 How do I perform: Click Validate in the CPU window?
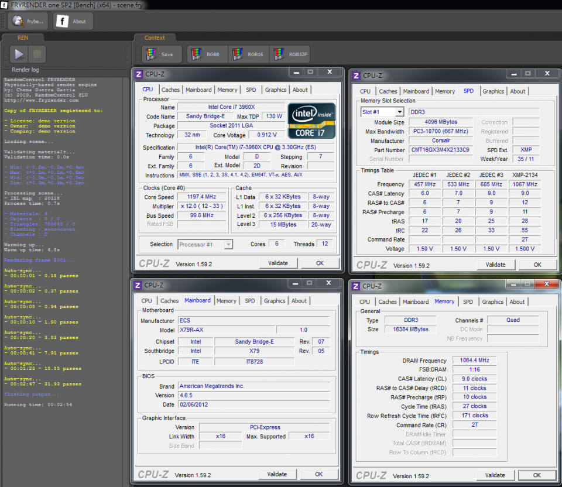[278, 263]
